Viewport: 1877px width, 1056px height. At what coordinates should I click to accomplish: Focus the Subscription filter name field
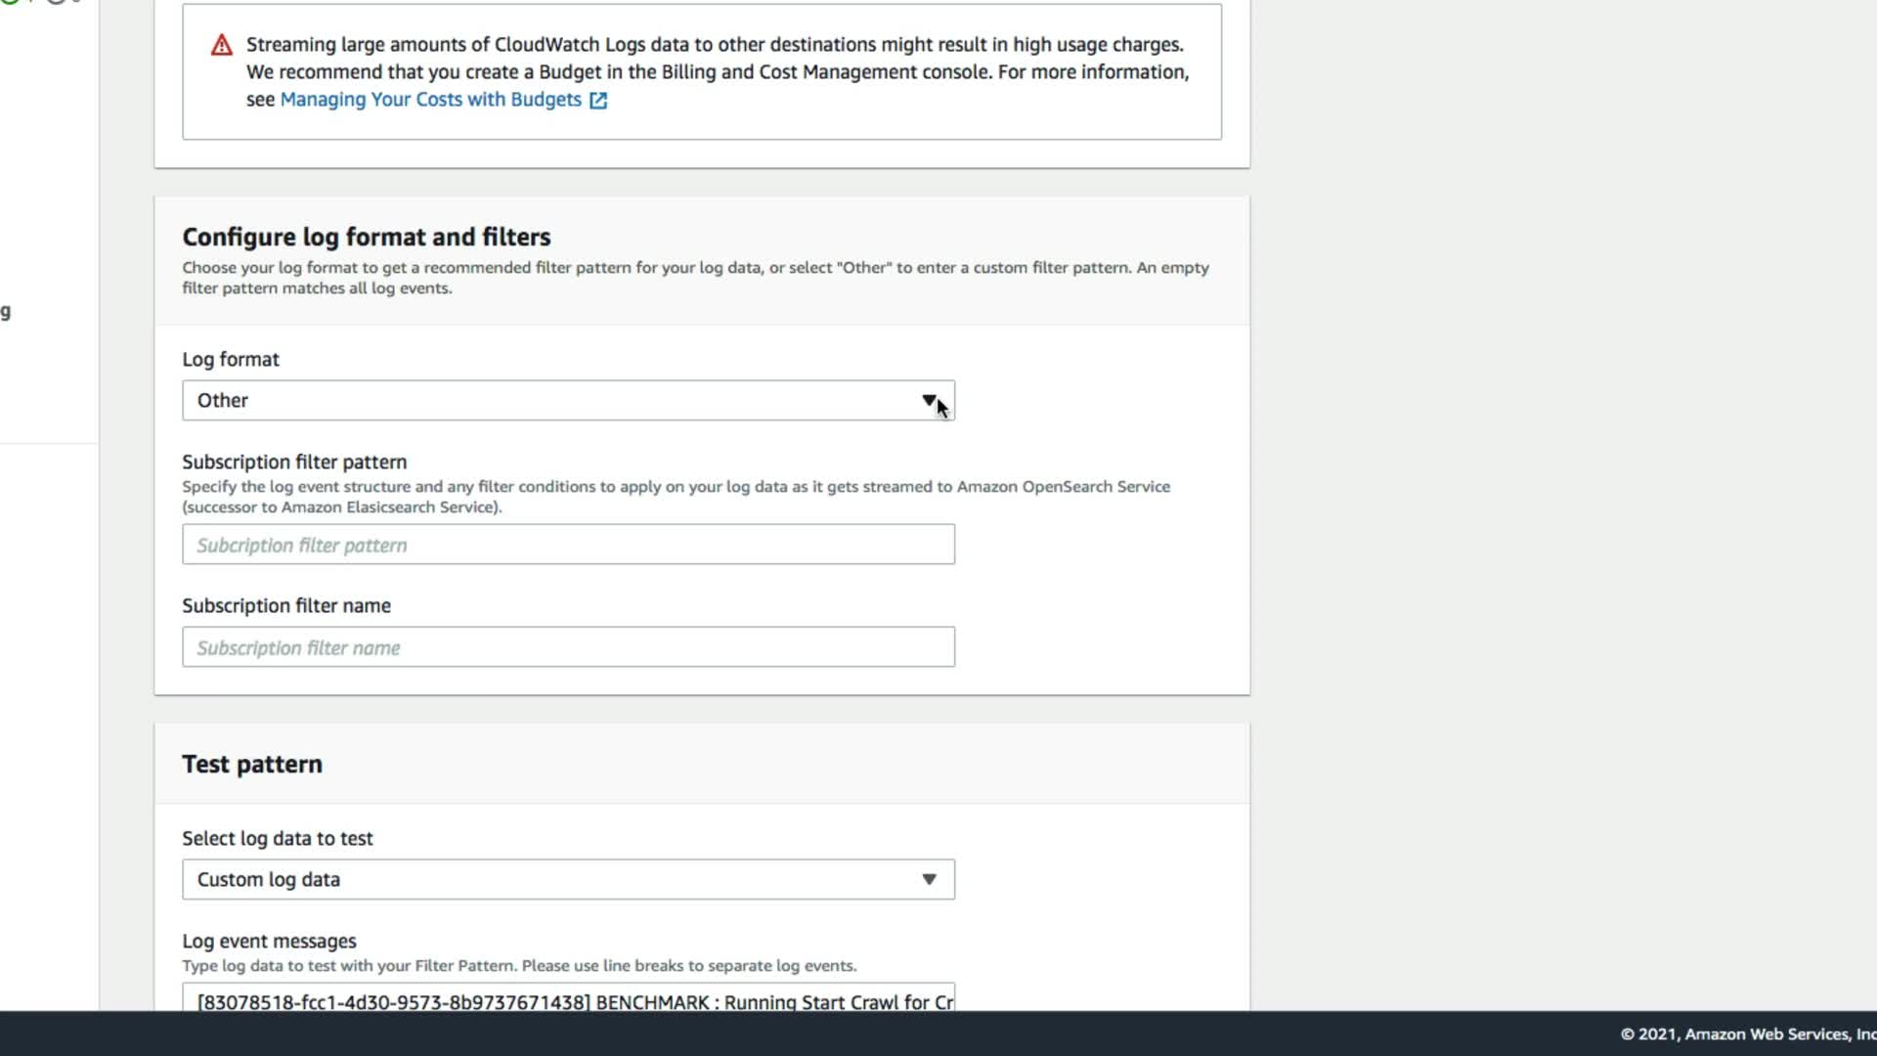tap(568, 647)
